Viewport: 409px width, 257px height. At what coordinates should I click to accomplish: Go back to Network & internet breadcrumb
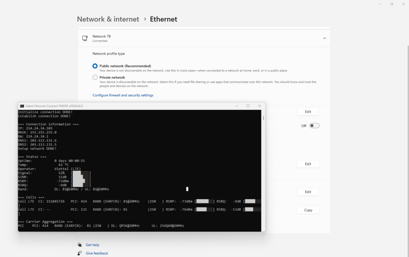(108, 19)
